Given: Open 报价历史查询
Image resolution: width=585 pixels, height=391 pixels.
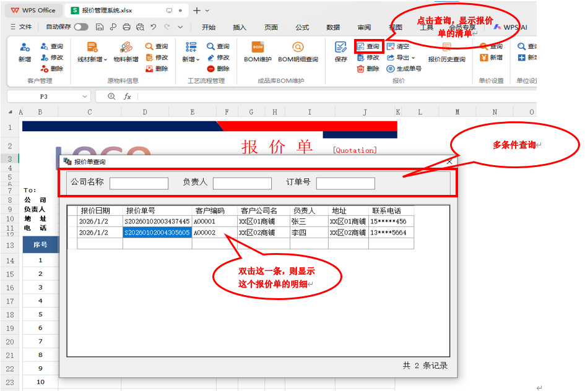Looking at the screenshot, I should pyautogui.click(x=446, y=52).
